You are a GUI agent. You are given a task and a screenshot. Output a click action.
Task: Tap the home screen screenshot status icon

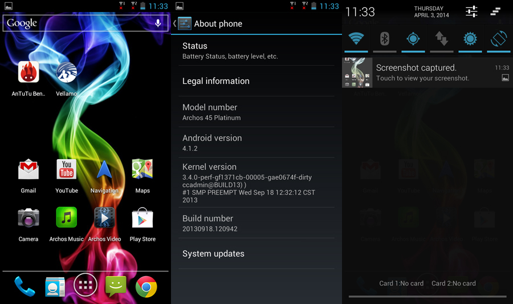[x=9, y=6]
